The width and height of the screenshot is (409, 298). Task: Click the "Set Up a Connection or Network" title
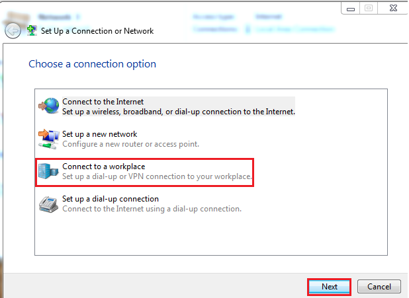coord(98,31)
